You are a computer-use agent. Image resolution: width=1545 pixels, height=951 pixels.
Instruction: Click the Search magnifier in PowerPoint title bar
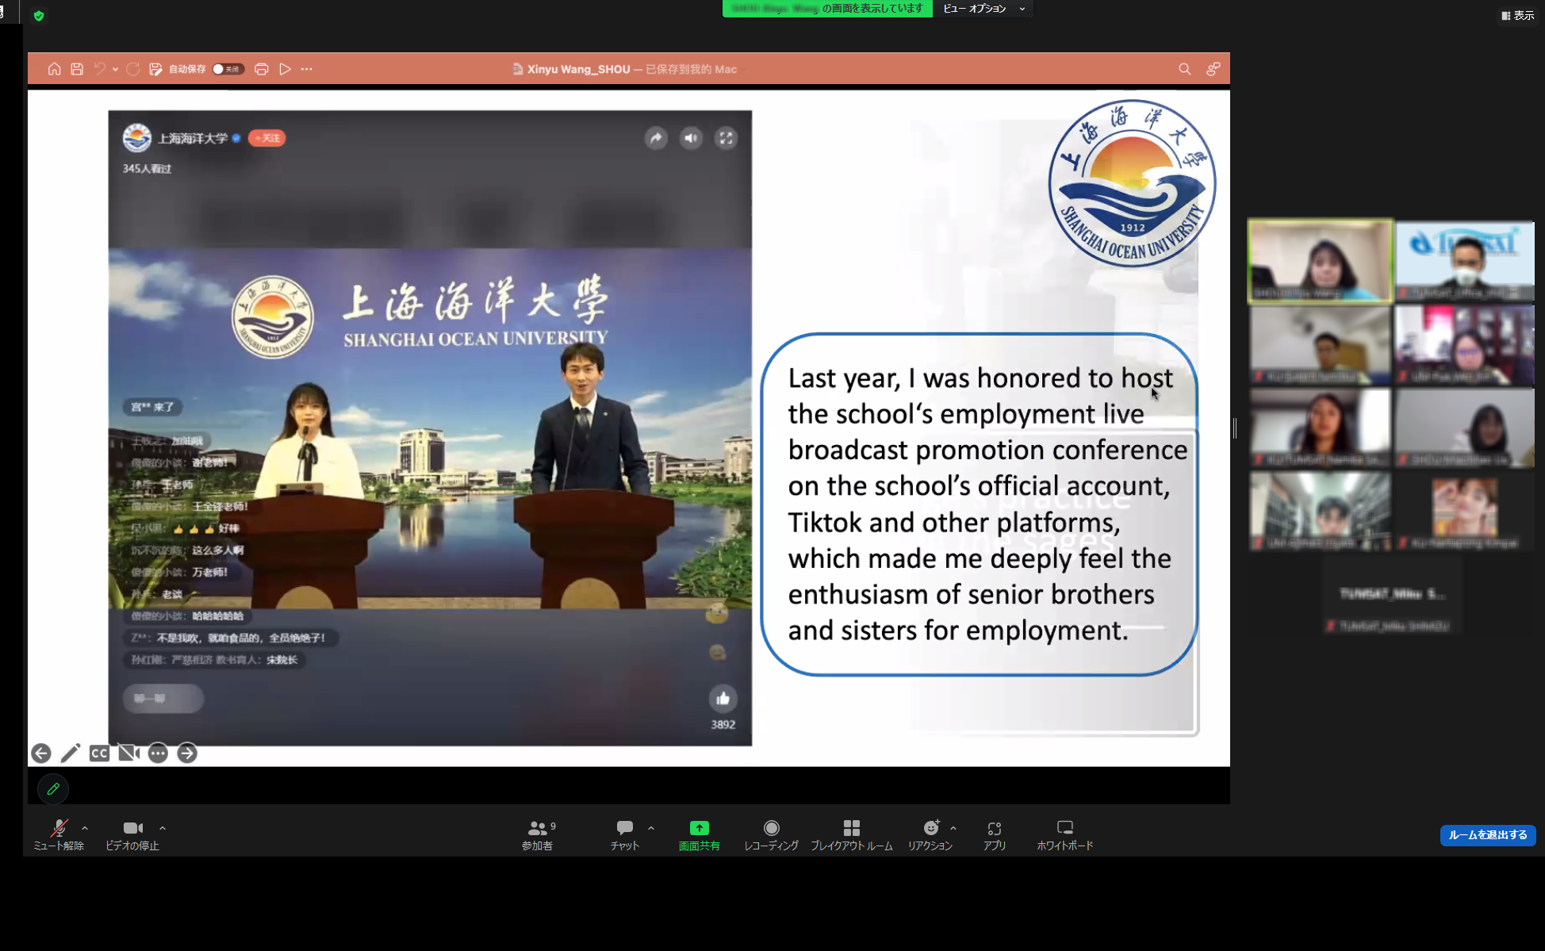click(x=1184, y=69)
